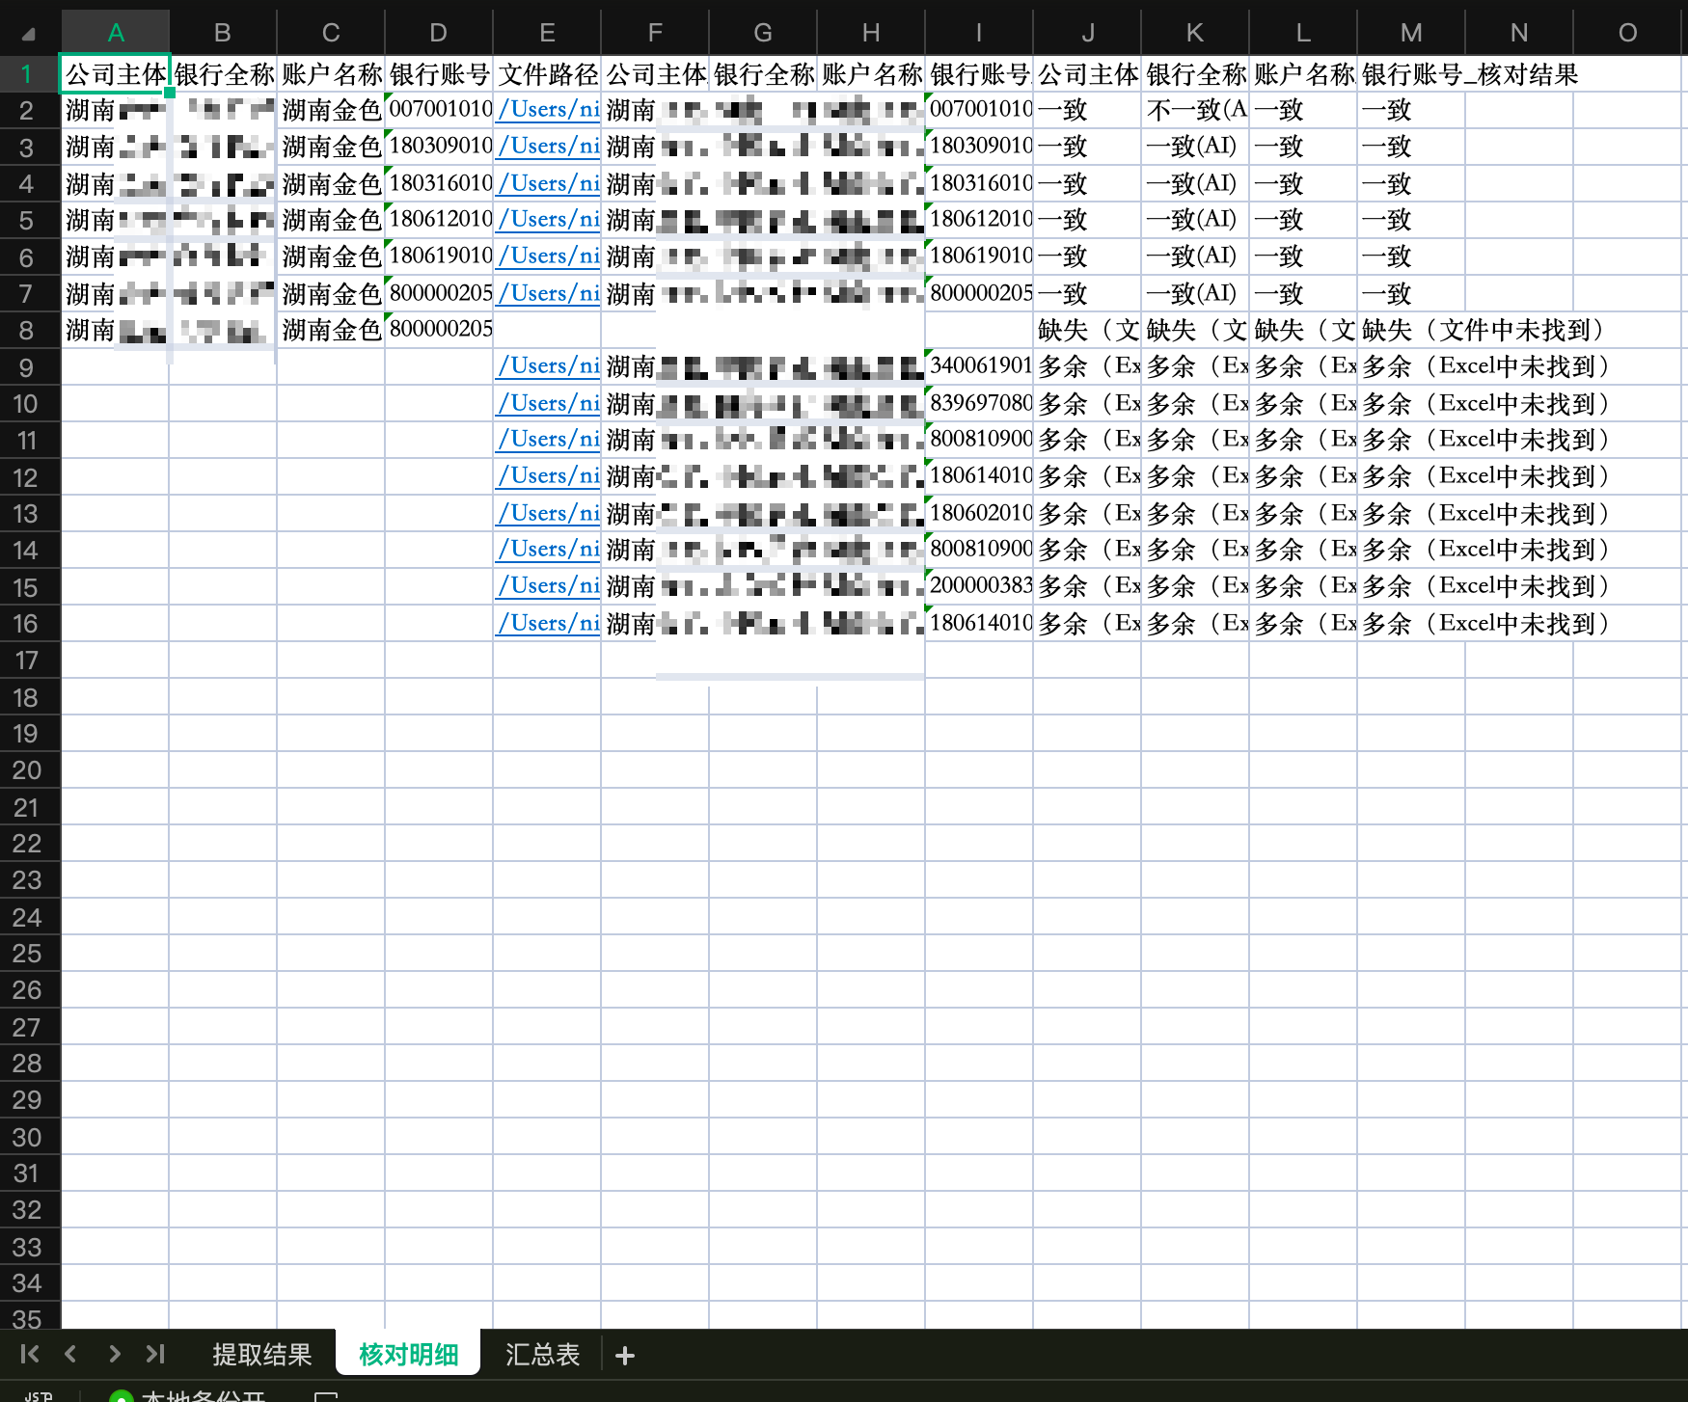Select column M header
The height and width of the screenshot is (1402, 1688).
click(x=1410, y=34)
